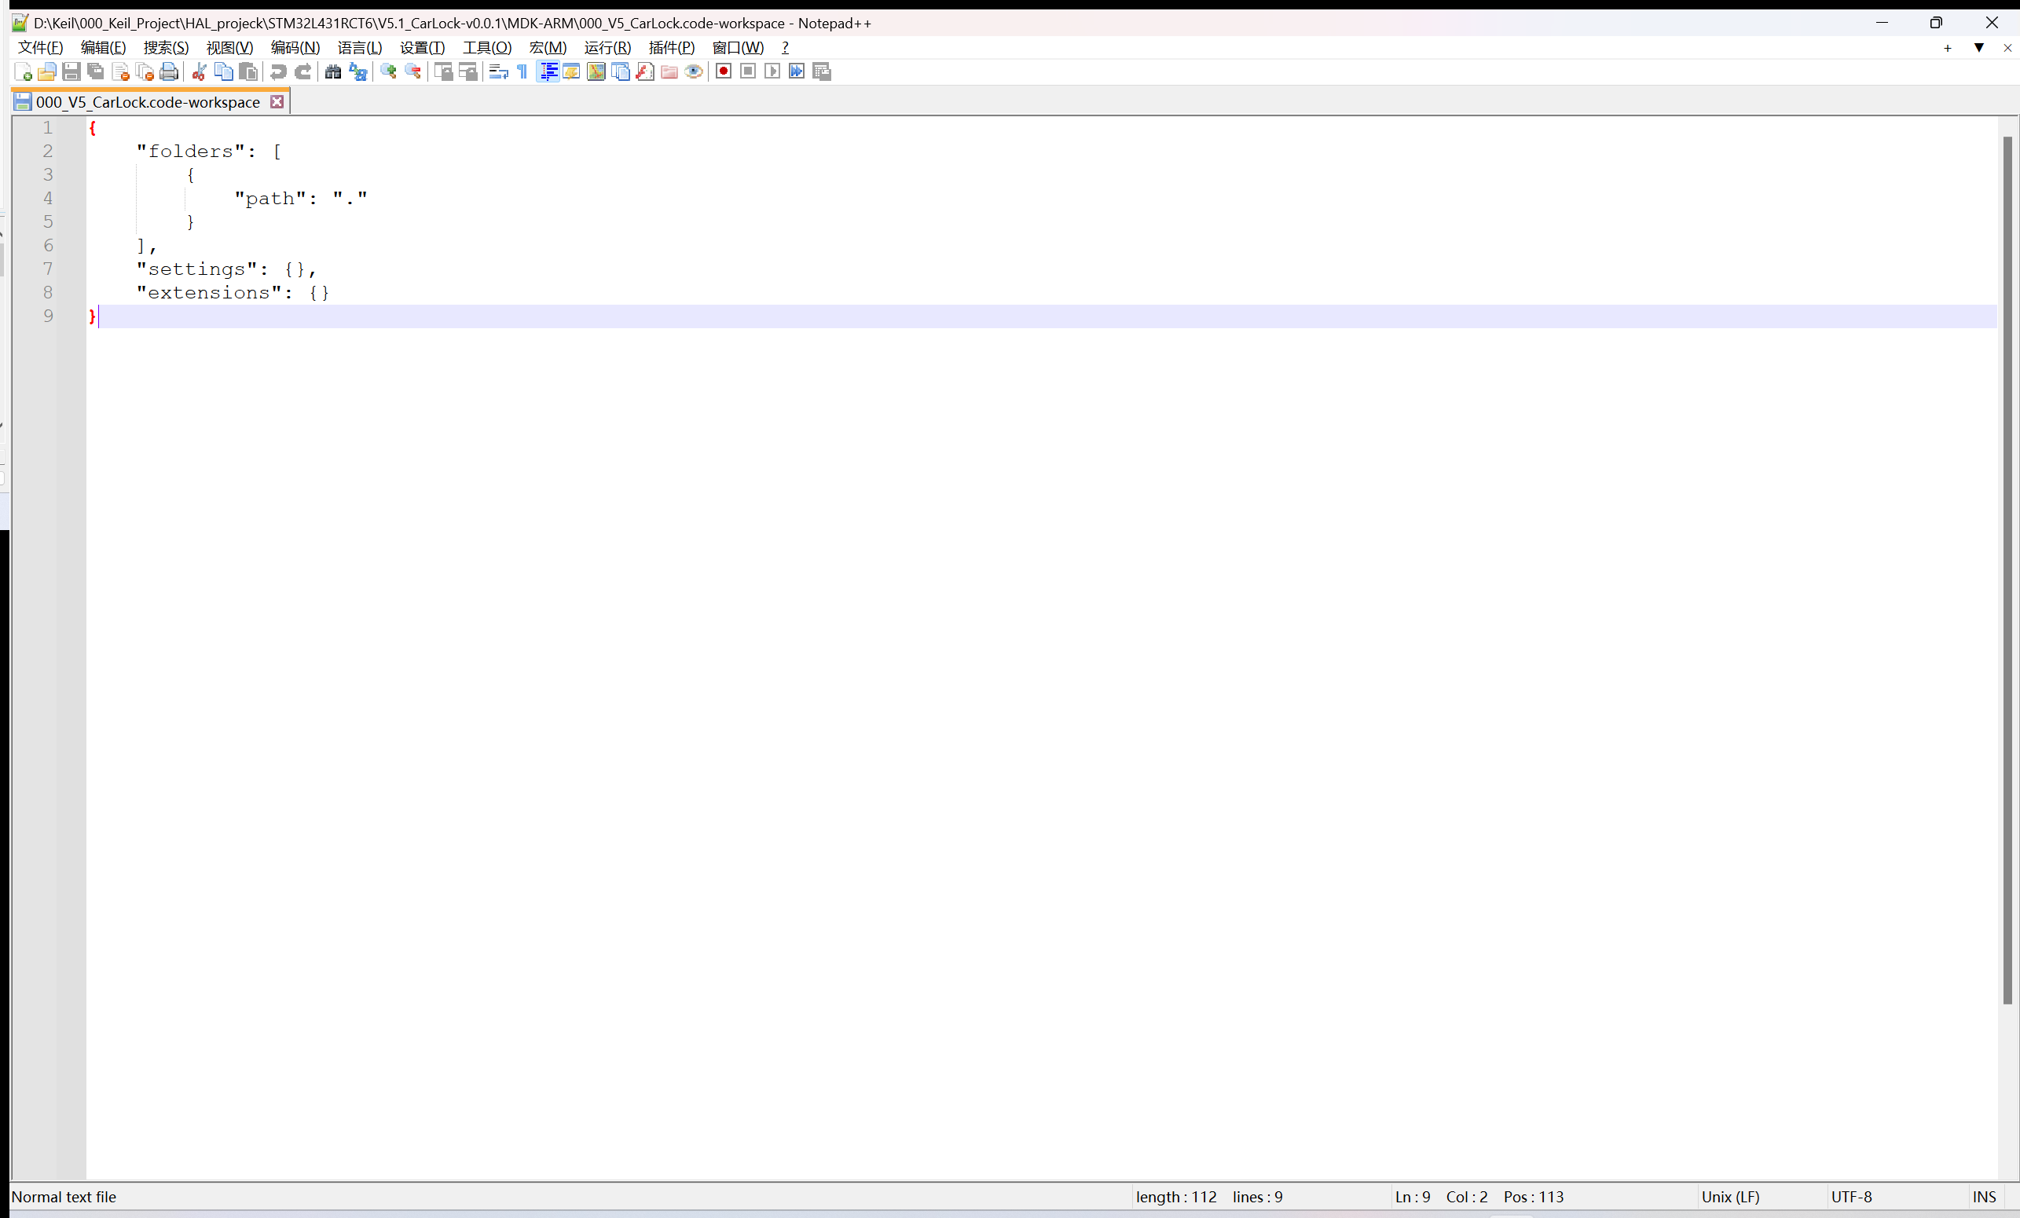Zoom in with the magnifier plus icon
The width and height of the screenshot is (2020, 1218).
point(388,72)
